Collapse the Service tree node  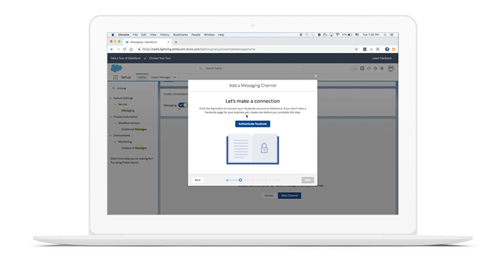point(116,104)
